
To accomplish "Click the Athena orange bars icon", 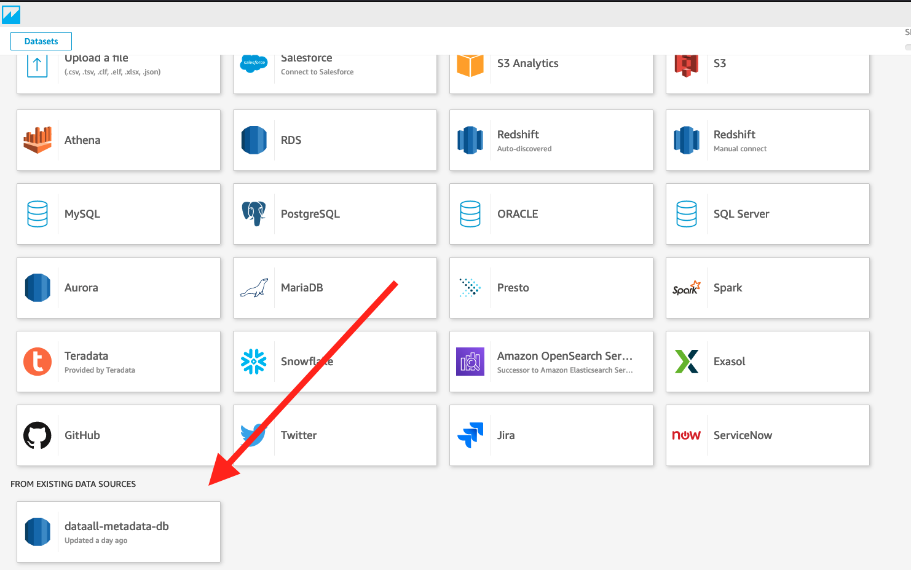I will (x=37, y=140).
